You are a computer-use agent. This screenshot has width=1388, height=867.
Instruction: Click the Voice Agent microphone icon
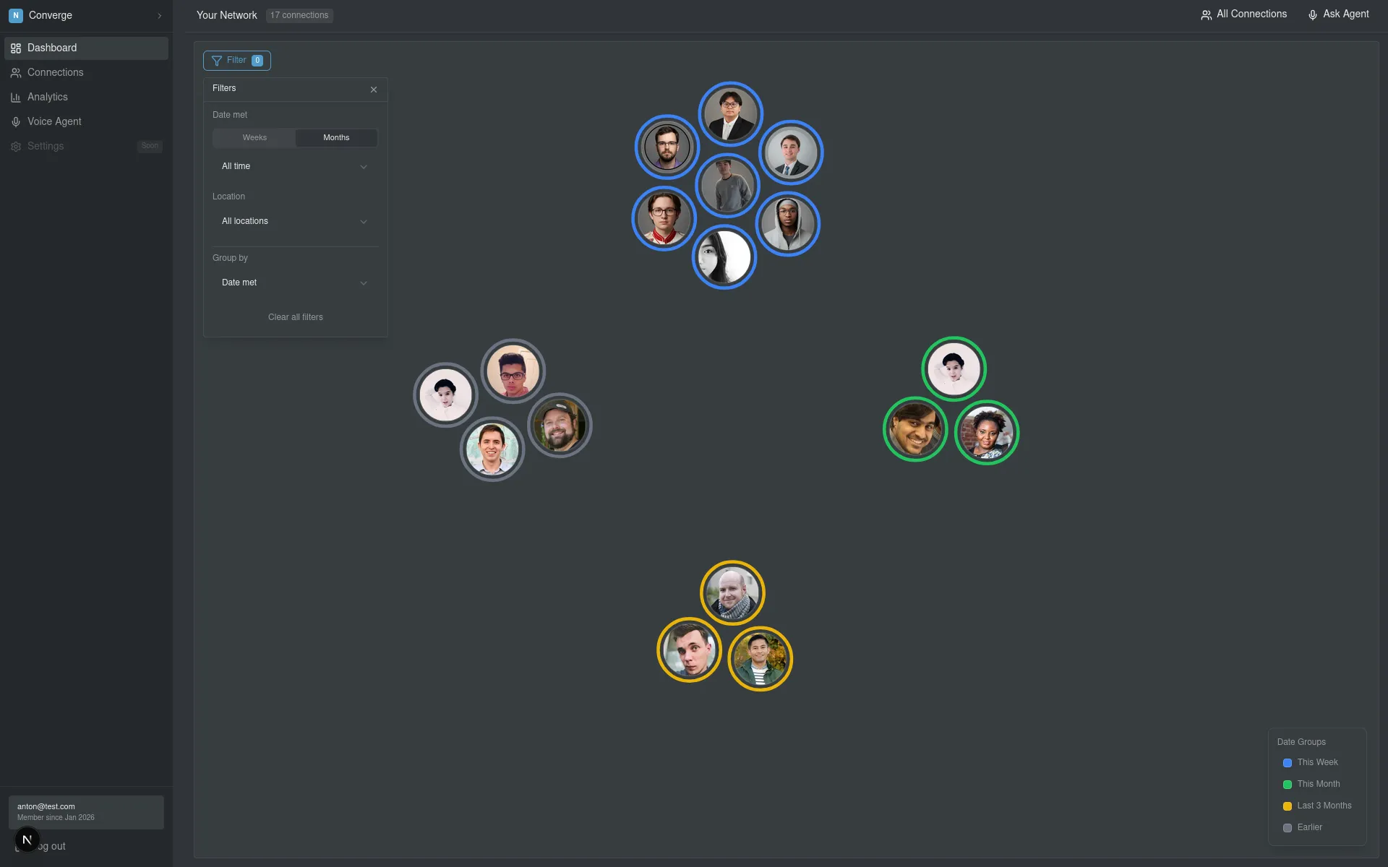point(16,121)
